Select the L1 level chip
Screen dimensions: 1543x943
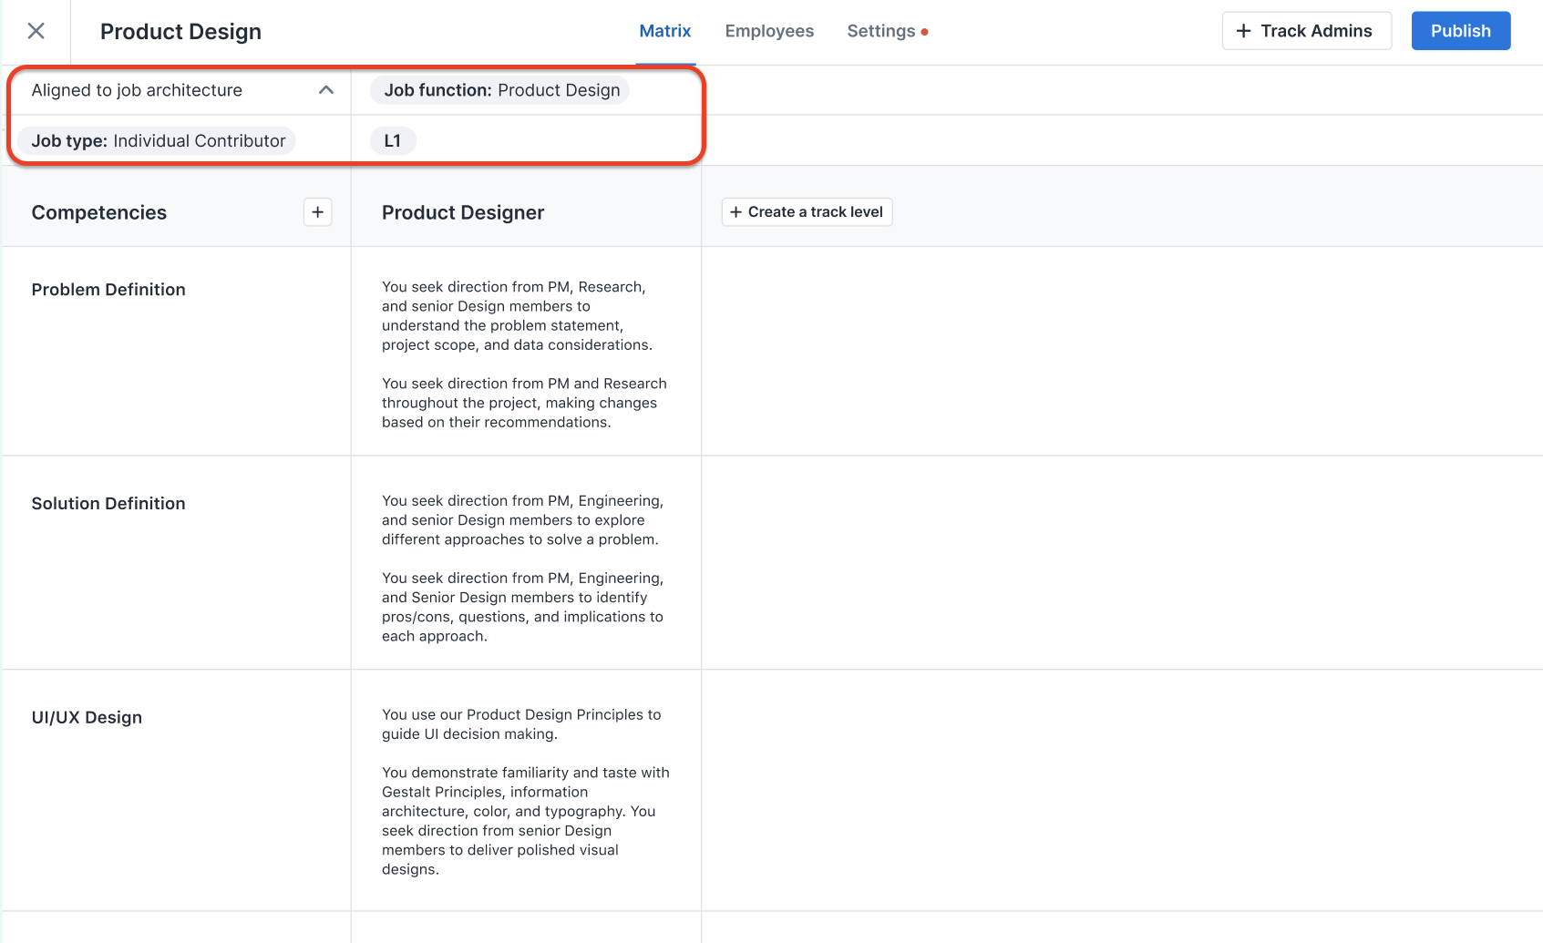tap(392, 140)
